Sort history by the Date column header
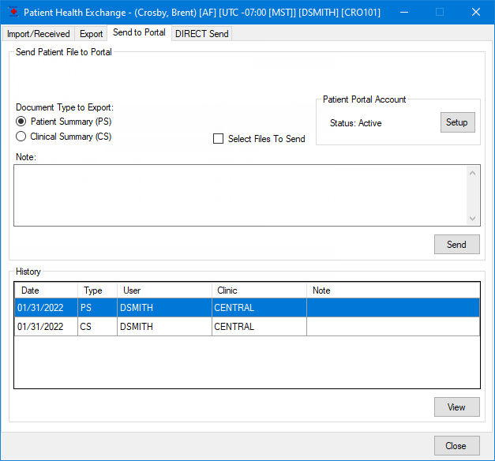The width and height of the screenshot is (495, 461). (46, 290)
